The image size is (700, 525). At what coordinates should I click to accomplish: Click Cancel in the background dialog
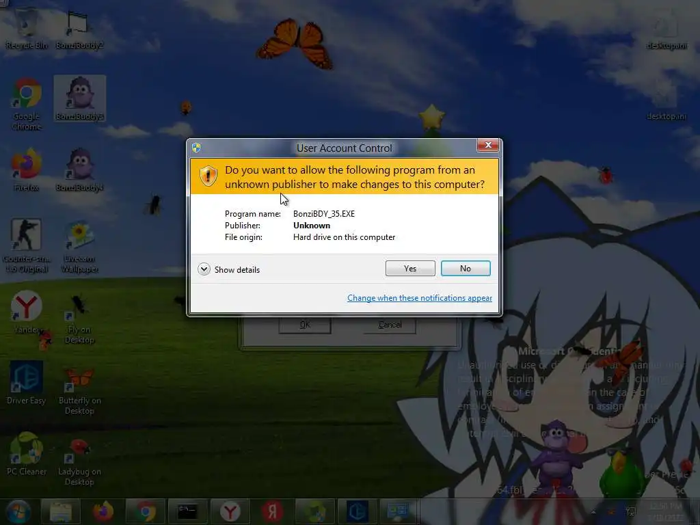(390, 325)
